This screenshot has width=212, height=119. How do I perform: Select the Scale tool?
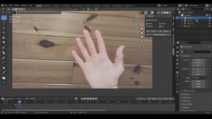[4, 37]
